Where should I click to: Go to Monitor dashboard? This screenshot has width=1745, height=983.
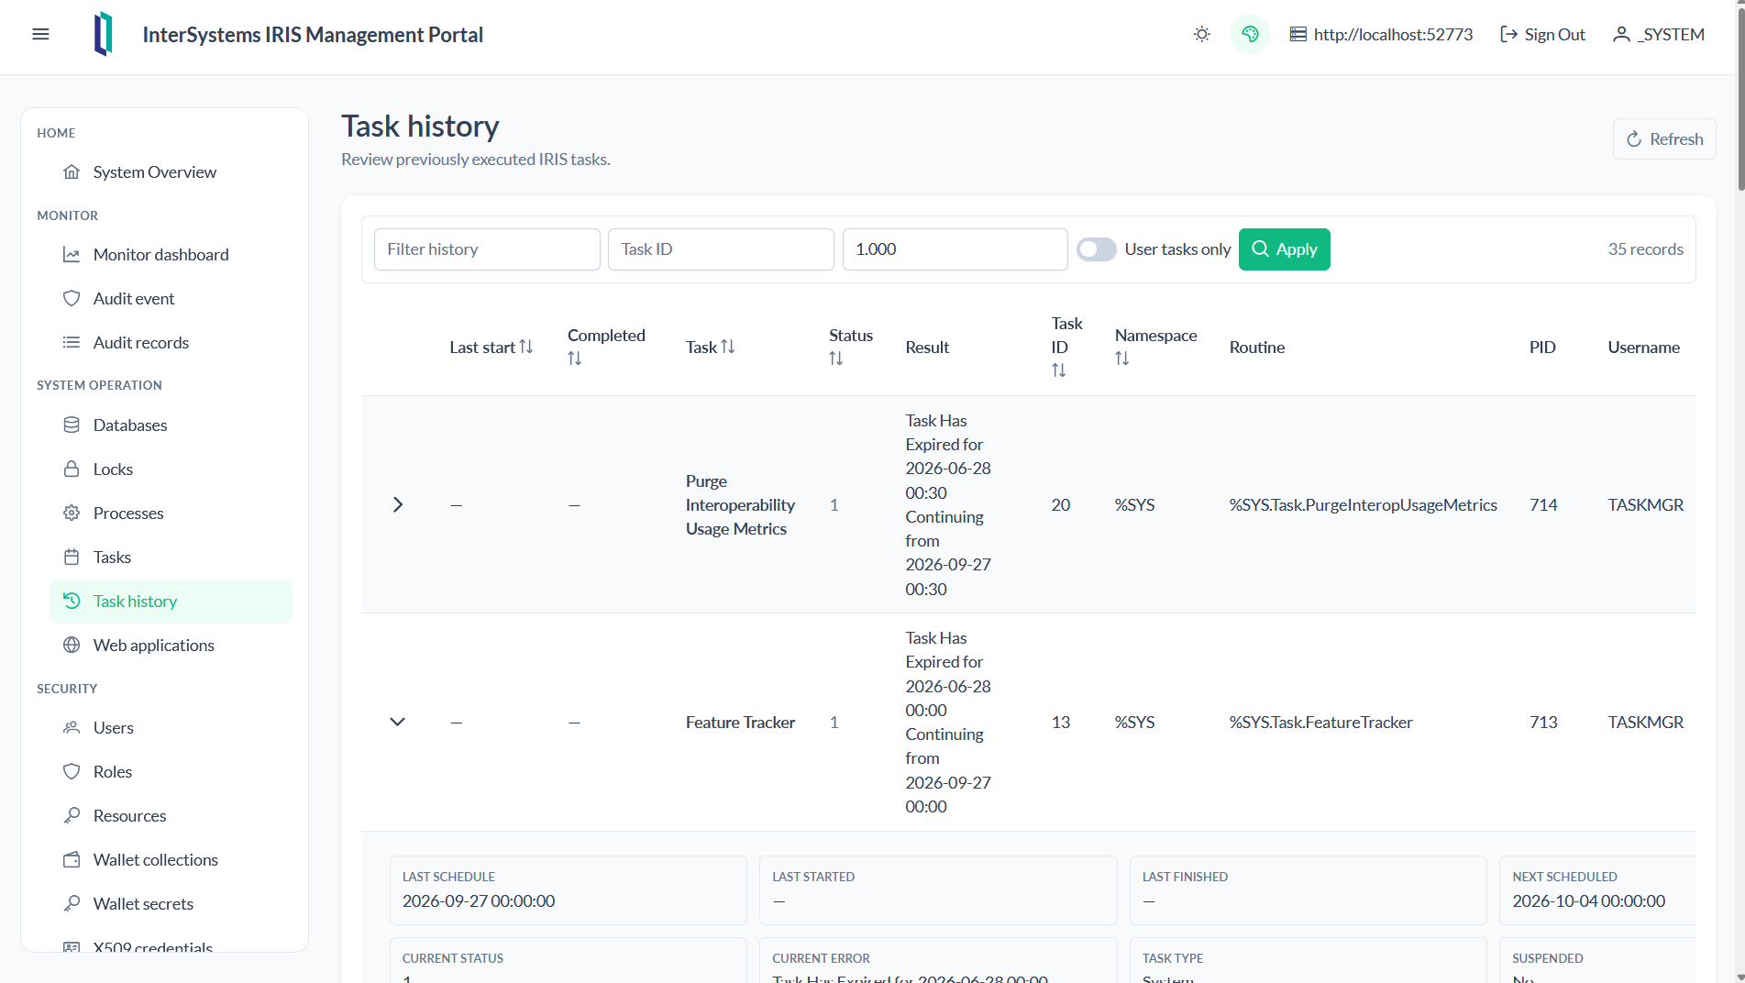click(x=171, y=254)
